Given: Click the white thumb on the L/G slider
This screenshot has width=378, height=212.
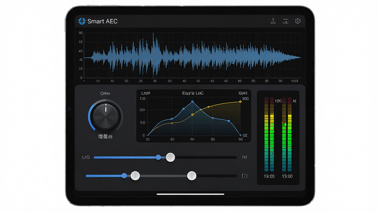Looking at the screenshot, I should point(171,157).
